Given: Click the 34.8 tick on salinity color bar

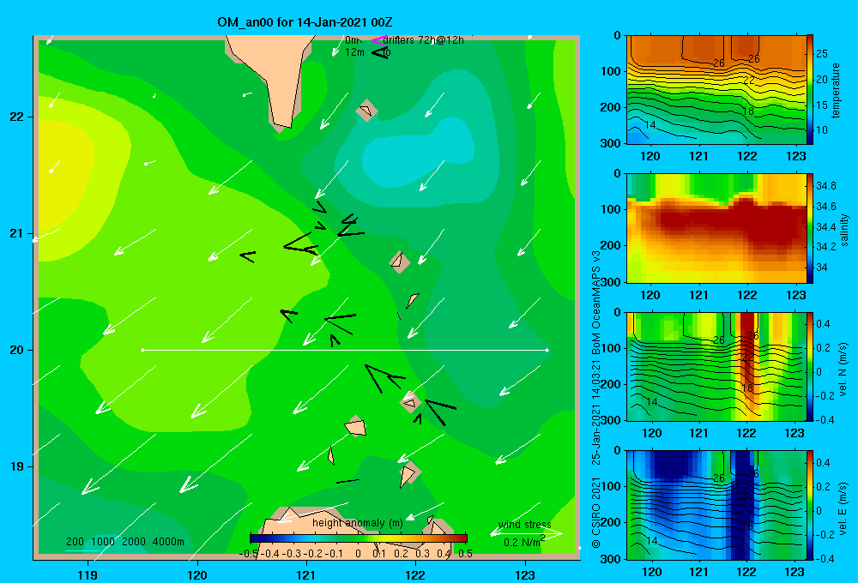Looking at the screenshot, I should point(825,186).
